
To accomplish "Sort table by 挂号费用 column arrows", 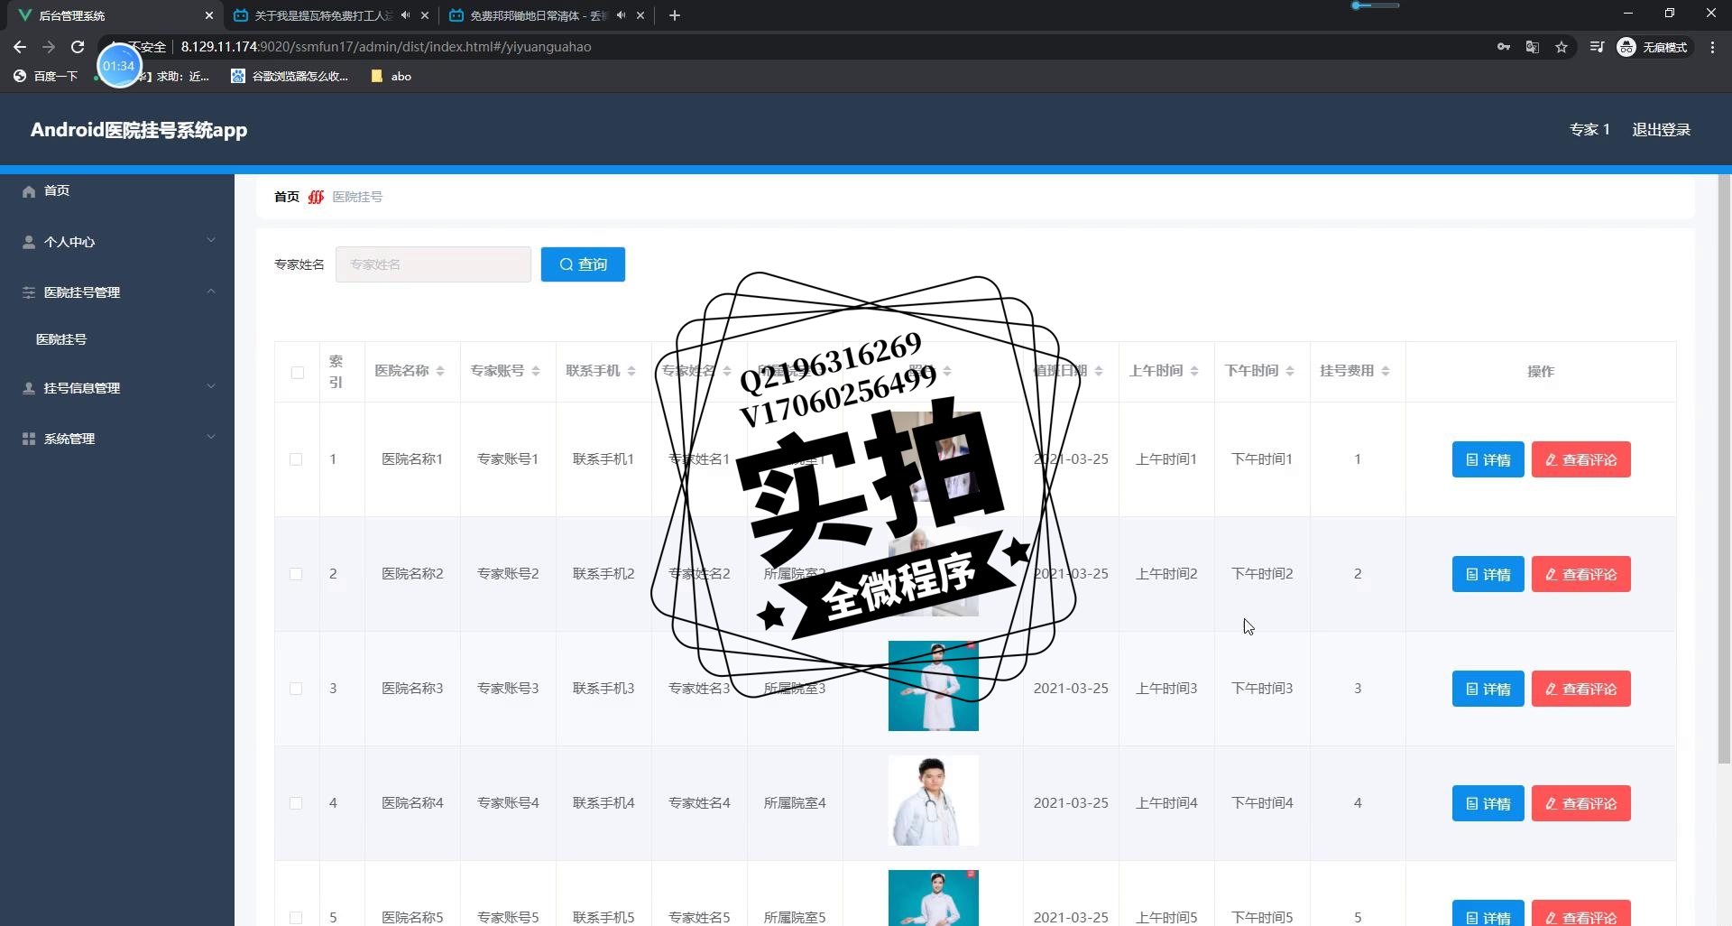I will tap(1386, 371).
